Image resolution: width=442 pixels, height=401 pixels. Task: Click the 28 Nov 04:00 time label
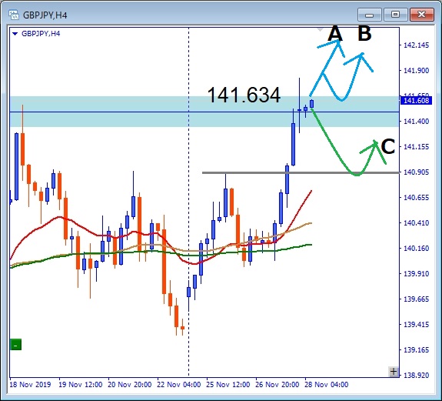pyautogui.click(x=327, y=385)
